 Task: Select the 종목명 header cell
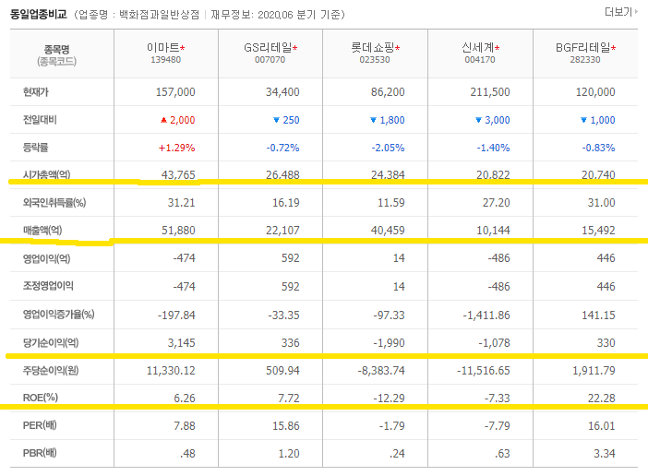pyautogui.click(x=62, y=54)
